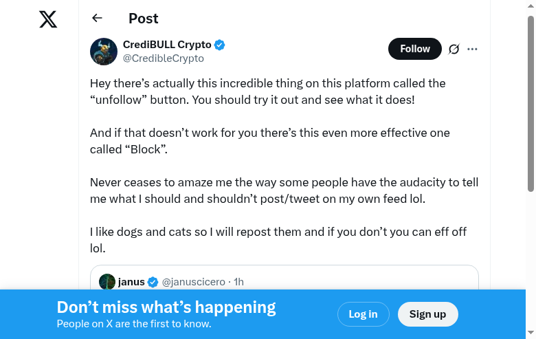Viewport: 536px width, 339px height.
Task: Hit the Sign up button
Action: coord(427,314)
